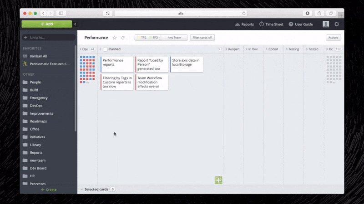Screen dimensions: 364x204
Task: Open the Performance reports card
Action: [117, 64]
